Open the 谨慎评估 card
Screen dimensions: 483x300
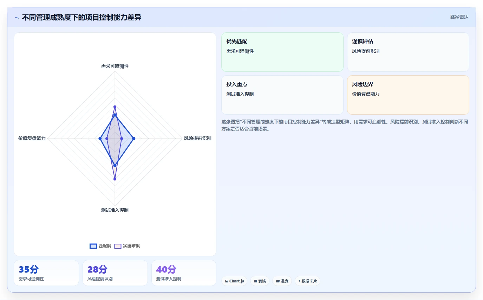click(x=408, y=52)
